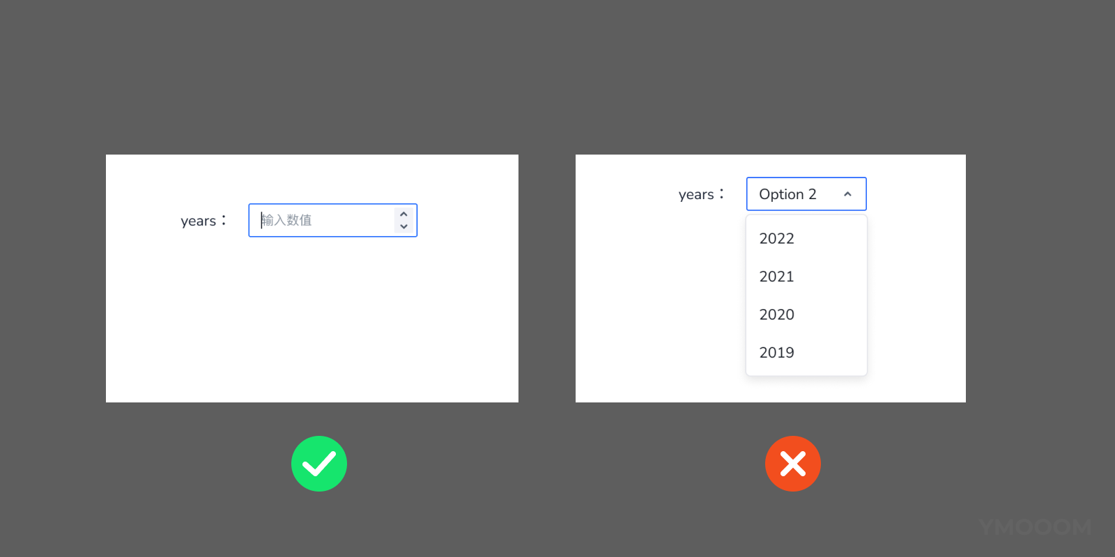
Task: Select 2022 from the dropdown list
Action: [777, 239]
